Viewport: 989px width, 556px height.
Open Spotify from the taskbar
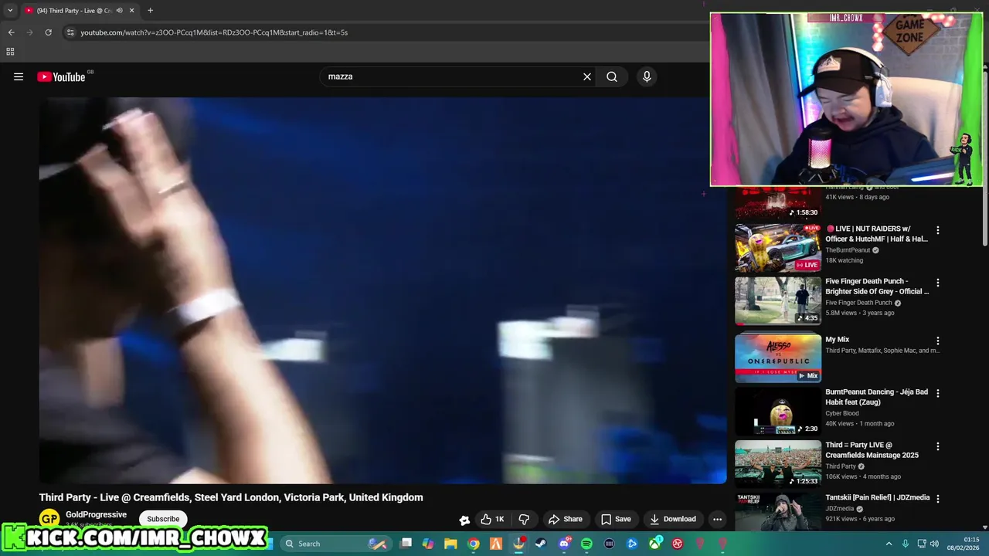(x=586, y=544)
